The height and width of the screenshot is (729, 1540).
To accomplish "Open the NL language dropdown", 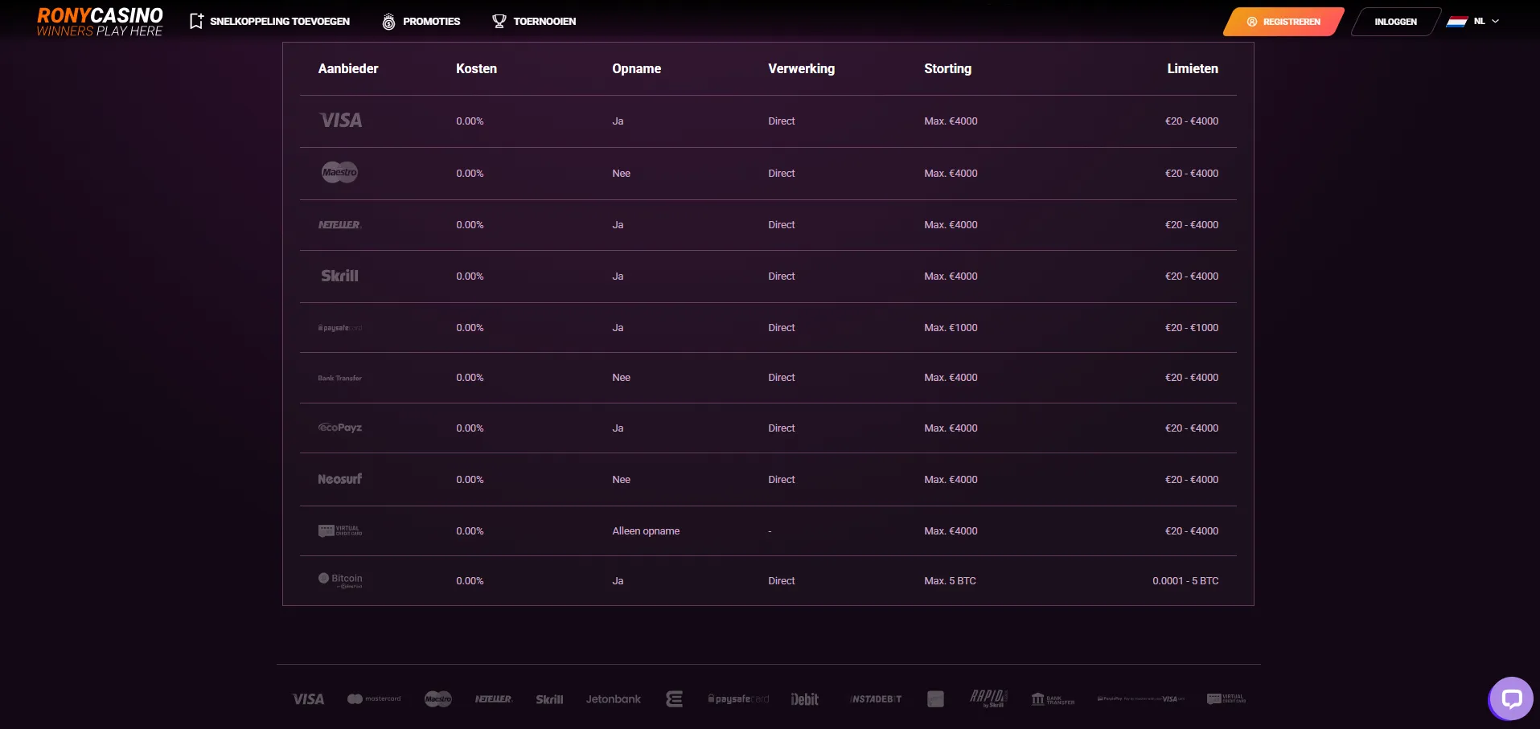I will [x=1473, y=22].
